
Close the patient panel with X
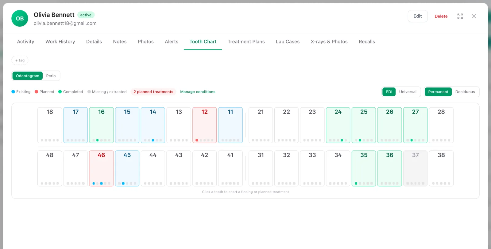pos(474,16)
